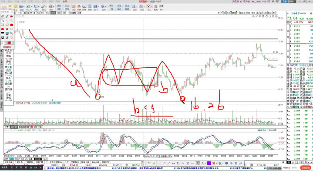Select the text "A" annotation tool
The width and height of the screenshot is (313, 171).
click(x=7, y=29)
